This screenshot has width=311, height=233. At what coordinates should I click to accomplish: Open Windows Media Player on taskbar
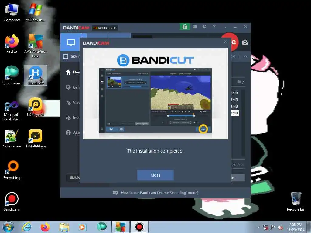(82, 227)
